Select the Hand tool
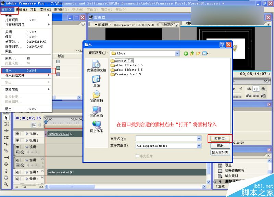 click(6, 178)
